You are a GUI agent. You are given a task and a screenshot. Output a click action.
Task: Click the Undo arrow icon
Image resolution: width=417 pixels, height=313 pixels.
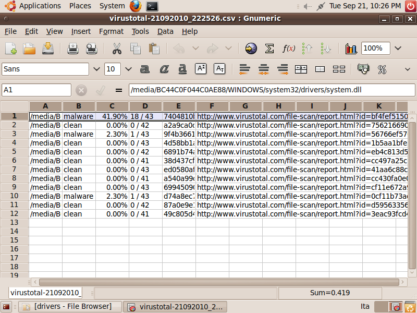pyautogui.click(x=179, y=49)
